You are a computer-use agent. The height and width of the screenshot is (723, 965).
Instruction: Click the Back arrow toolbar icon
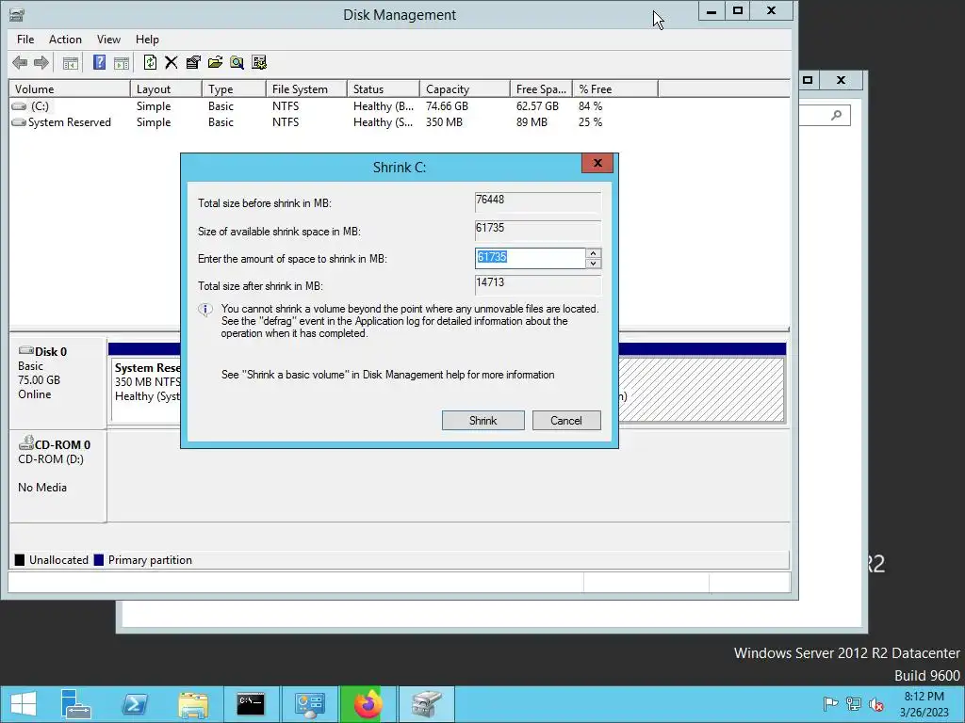(20, 62)
